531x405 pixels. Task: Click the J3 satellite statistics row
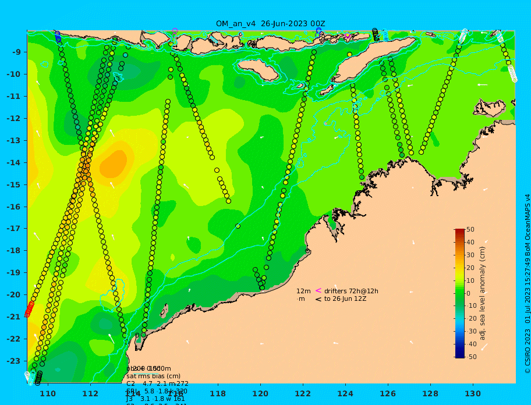[x=155, y=399]
